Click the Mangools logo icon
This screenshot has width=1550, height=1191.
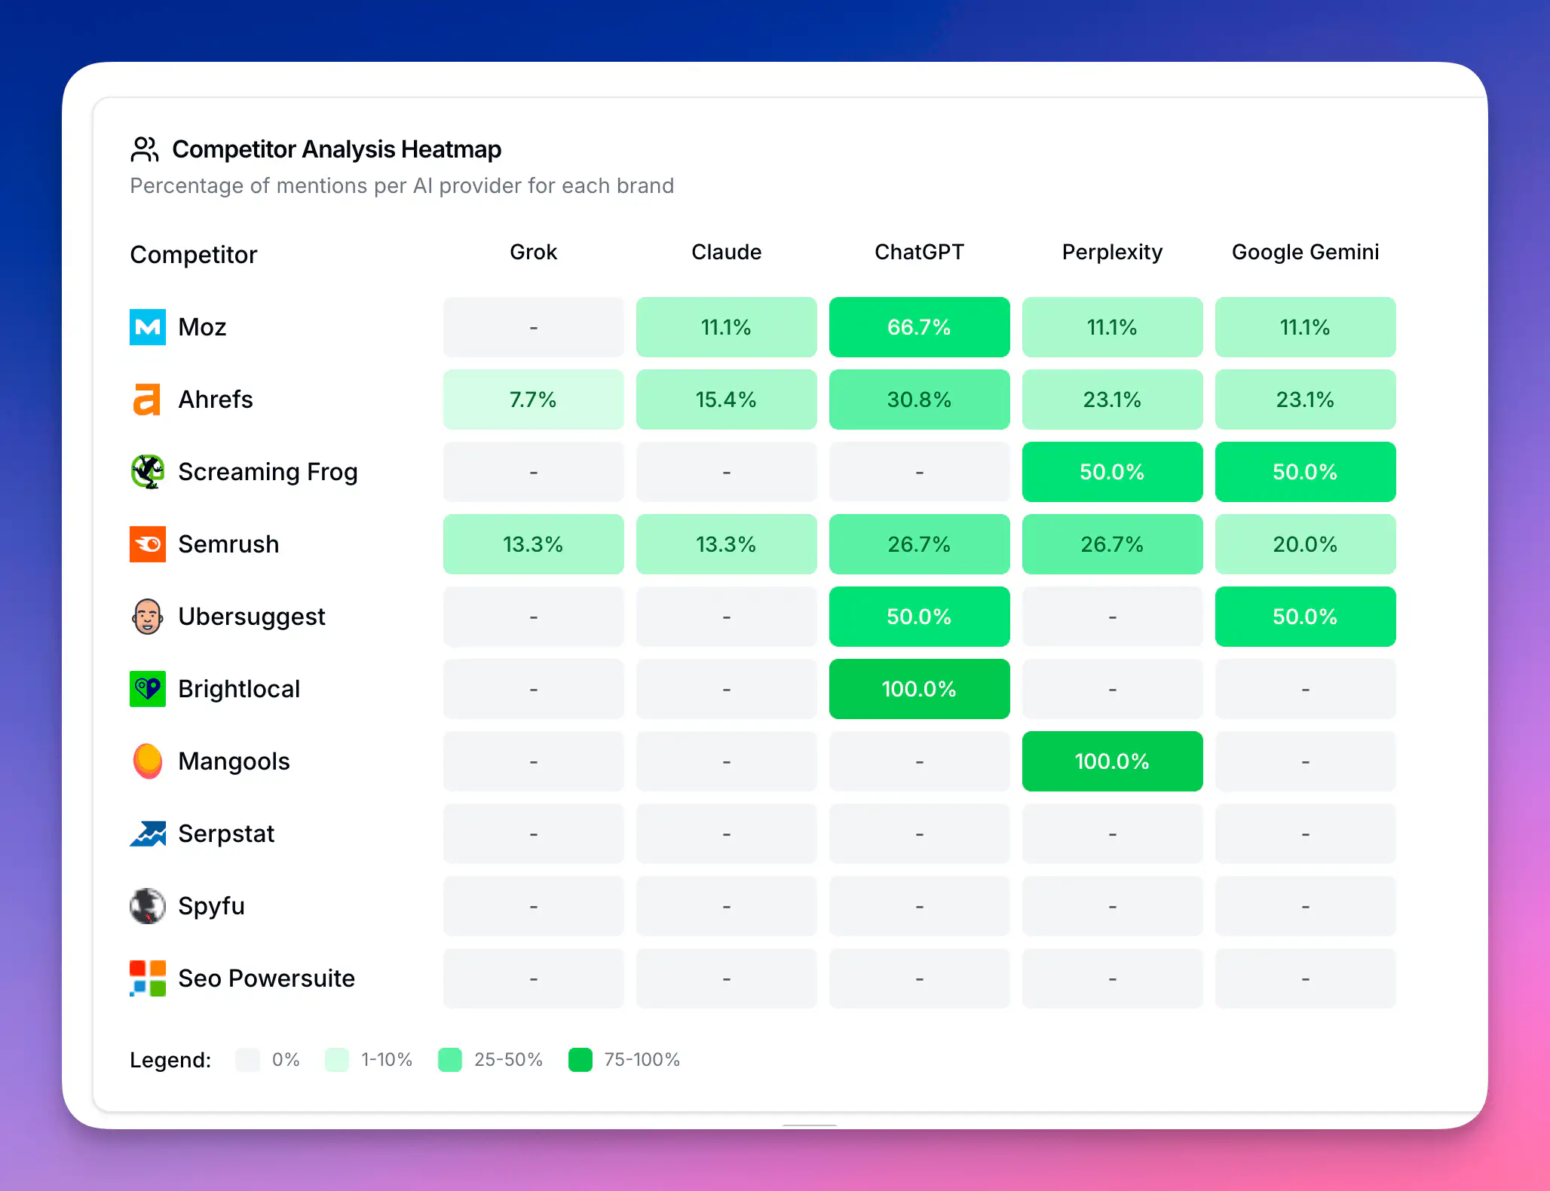[x=148, y=761]
